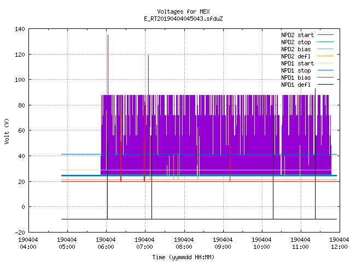Click the y-axis tick value 60
This screenshot has width=350, height=262.
pos(22,130)
